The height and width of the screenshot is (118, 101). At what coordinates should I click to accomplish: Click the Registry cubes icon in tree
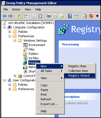(25, 63)
